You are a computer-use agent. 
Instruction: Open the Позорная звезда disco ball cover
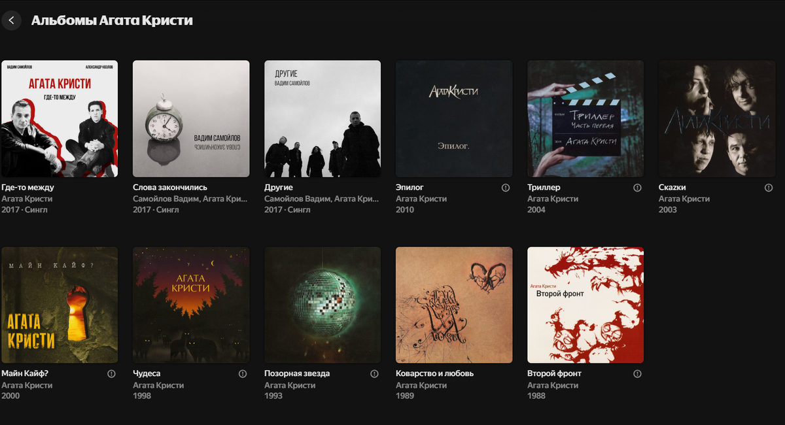pos(323,305)
